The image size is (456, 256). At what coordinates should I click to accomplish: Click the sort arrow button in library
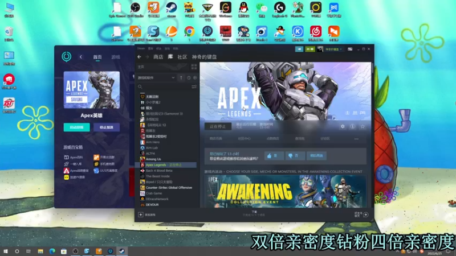(181, 78)
